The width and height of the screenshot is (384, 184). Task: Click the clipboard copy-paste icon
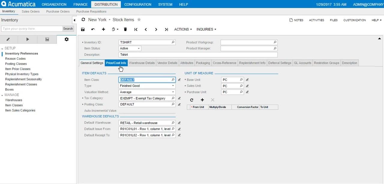[x=115, y=29]
